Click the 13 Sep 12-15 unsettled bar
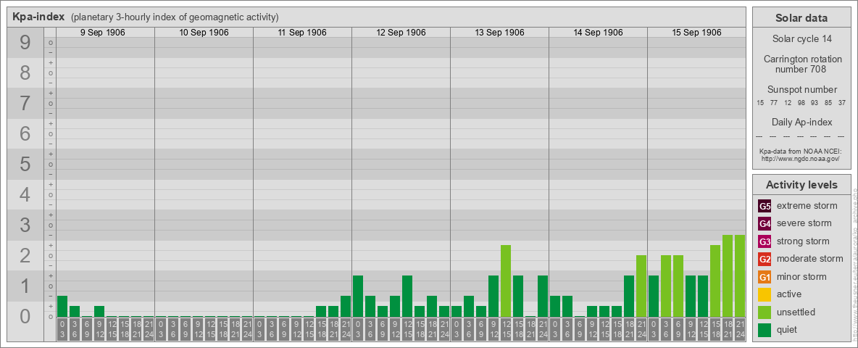The image size is (858, 348). 506,281
